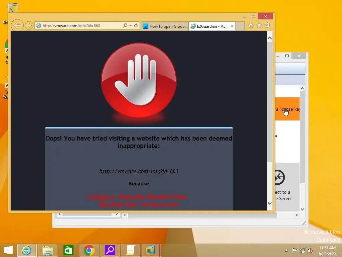The height and width of the screenshot is (257, 342).
Task: Open a new blank tab
Action: pyautogui.click(x=240, y=26)
